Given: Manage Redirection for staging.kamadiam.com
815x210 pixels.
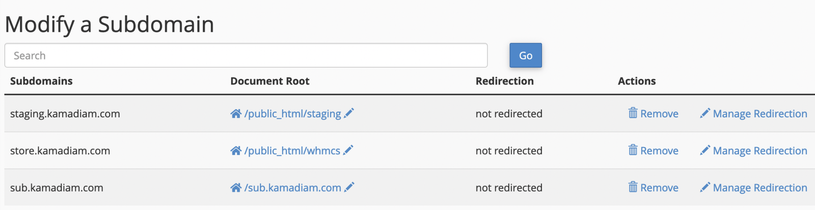Looking at the screenshot, I should (x=759, y=113).
